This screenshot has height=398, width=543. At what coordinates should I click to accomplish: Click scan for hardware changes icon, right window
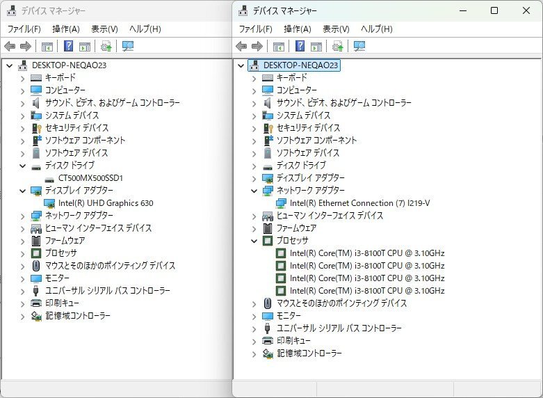(359, 46)
